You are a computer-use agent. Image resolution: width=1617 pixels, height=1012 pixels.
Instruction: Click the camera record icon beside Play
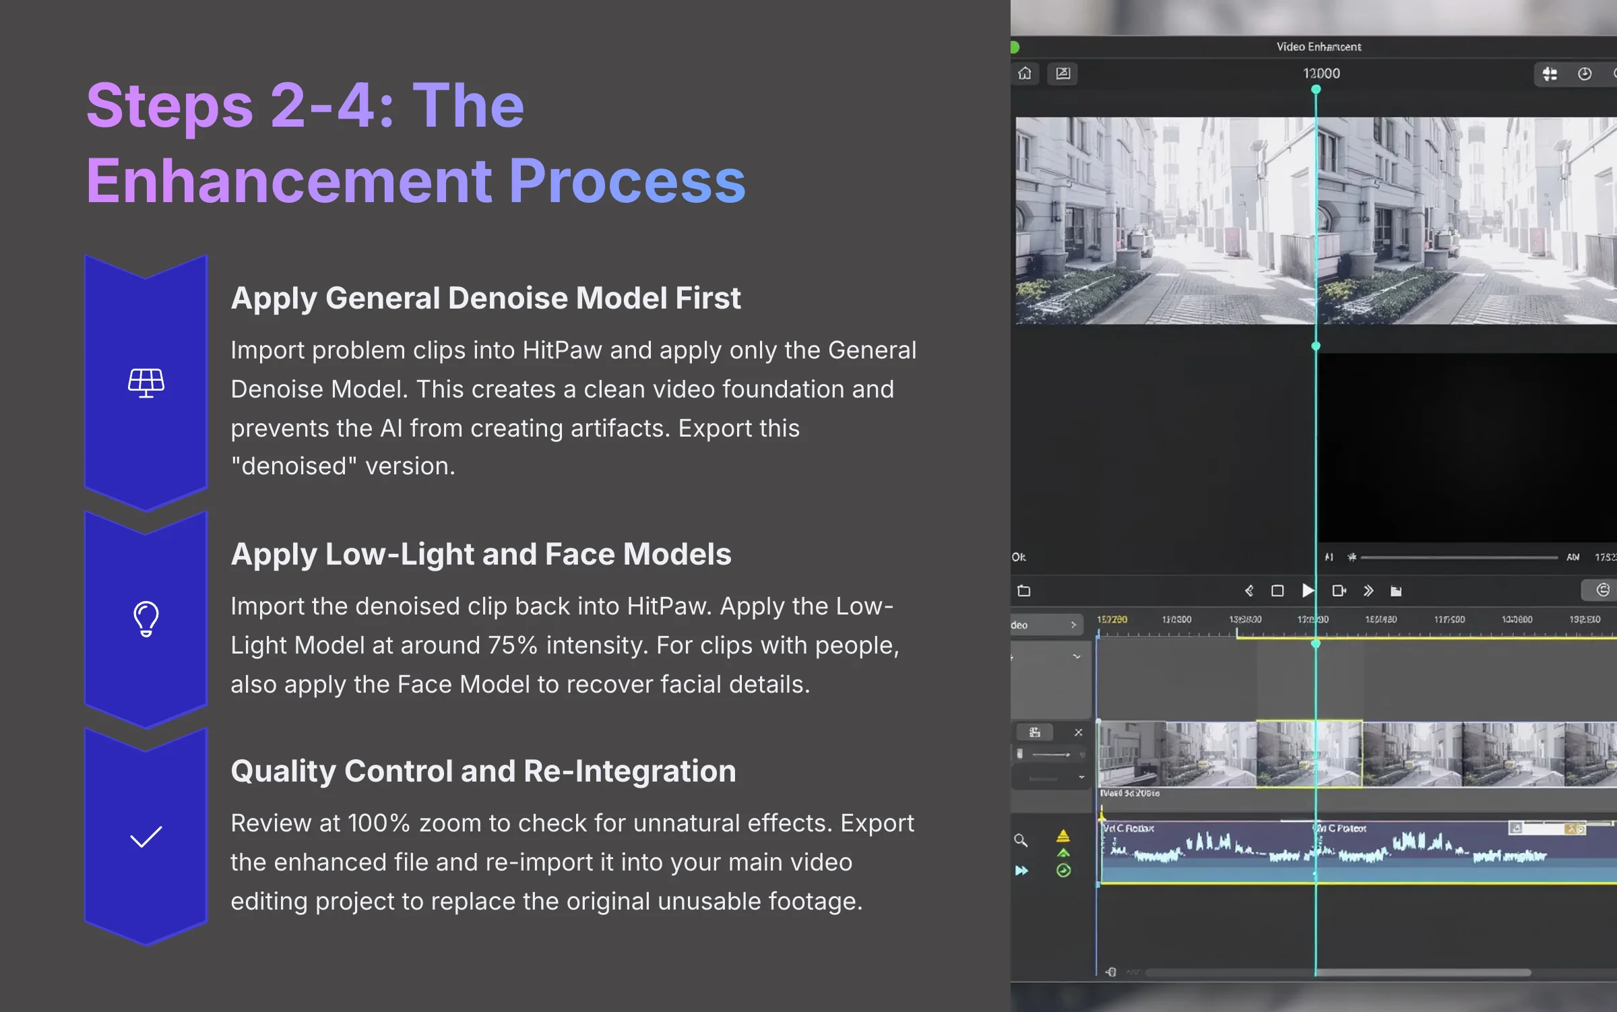[x=1339, y=591]
